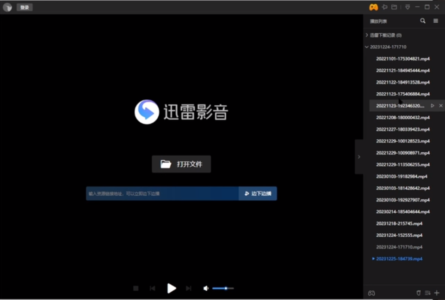Select 20230214-185404644.mp4 in playlist
Viewport: 445px width, 300px height.
[x=403, y=211]
